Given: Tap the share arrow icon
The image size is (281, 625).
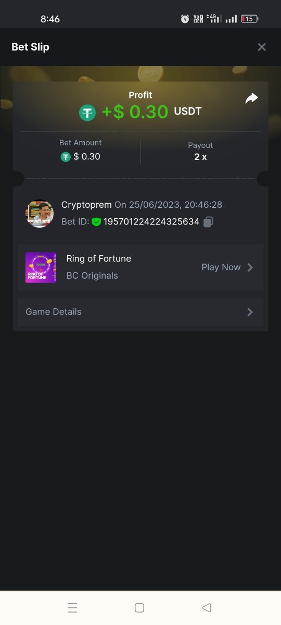Looking at the screenshot, I should (x=252, y=98).
